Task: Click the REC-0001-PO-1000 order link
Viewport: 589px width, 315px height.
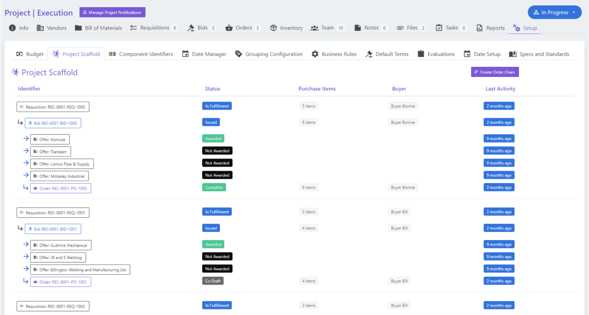Action: click(61, 188)
